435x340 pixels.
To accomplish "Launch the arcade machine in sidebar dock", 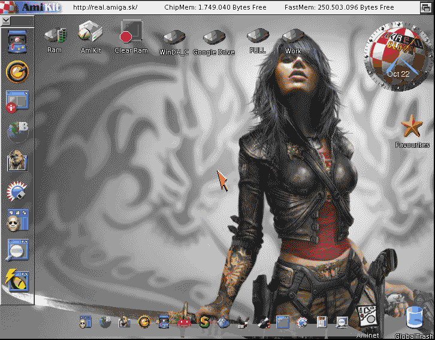I will pyautogui.click(x=17, y=41).
